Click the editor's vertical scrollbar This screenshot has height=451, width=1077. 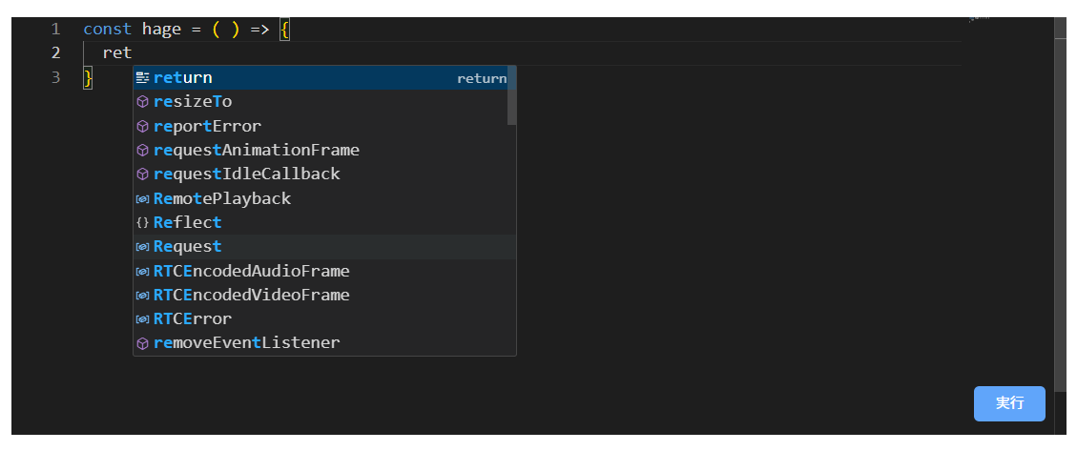pos(1060,191)
